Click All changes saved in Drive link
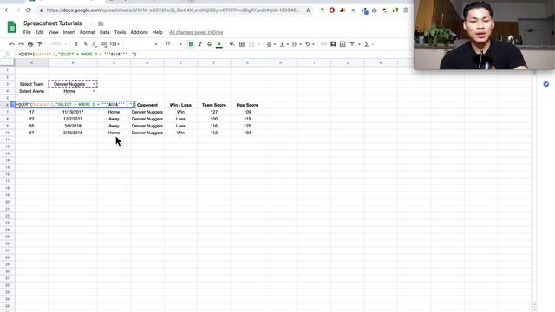The width and height of the screenshot is (555, 312). point(196,32)
